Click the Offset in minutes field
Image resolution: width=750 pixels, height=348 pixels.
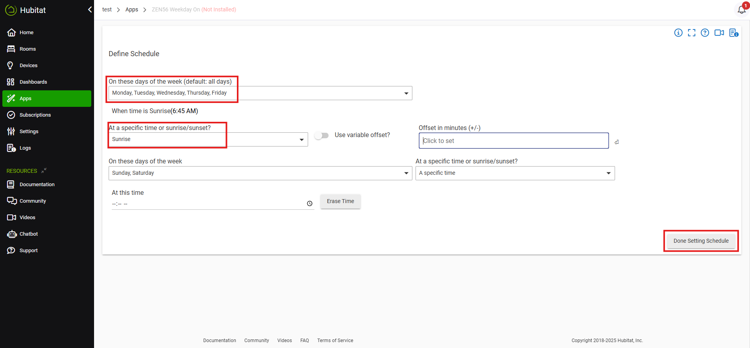tap(514, 141)
